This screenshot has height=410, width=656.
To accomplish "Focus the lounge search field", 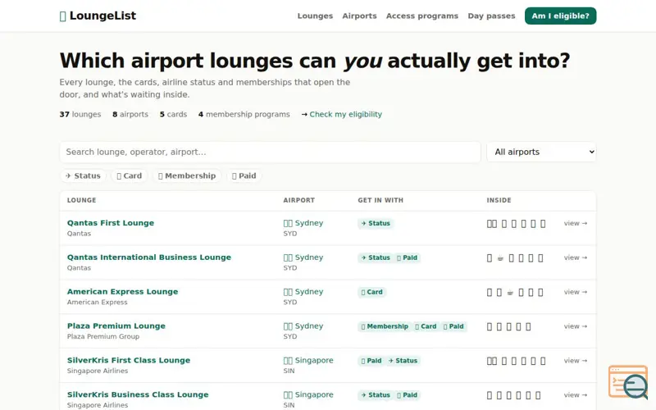I will click(270, 152).
